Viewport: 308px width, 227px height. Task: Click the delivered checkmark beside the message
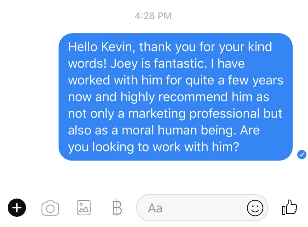pos(302,154)
